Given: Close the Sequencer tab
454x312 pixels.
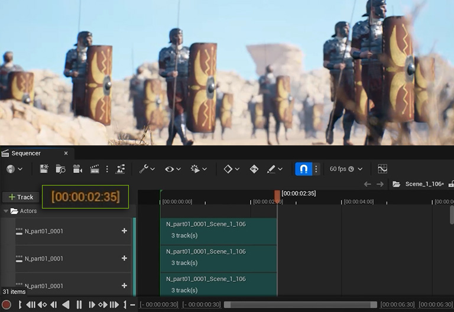Looking at the screenshot, I should 66,153.
